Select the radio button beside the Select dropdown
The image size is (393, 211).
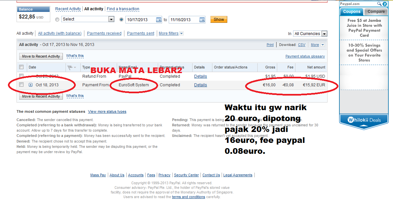tap(57, 19)
